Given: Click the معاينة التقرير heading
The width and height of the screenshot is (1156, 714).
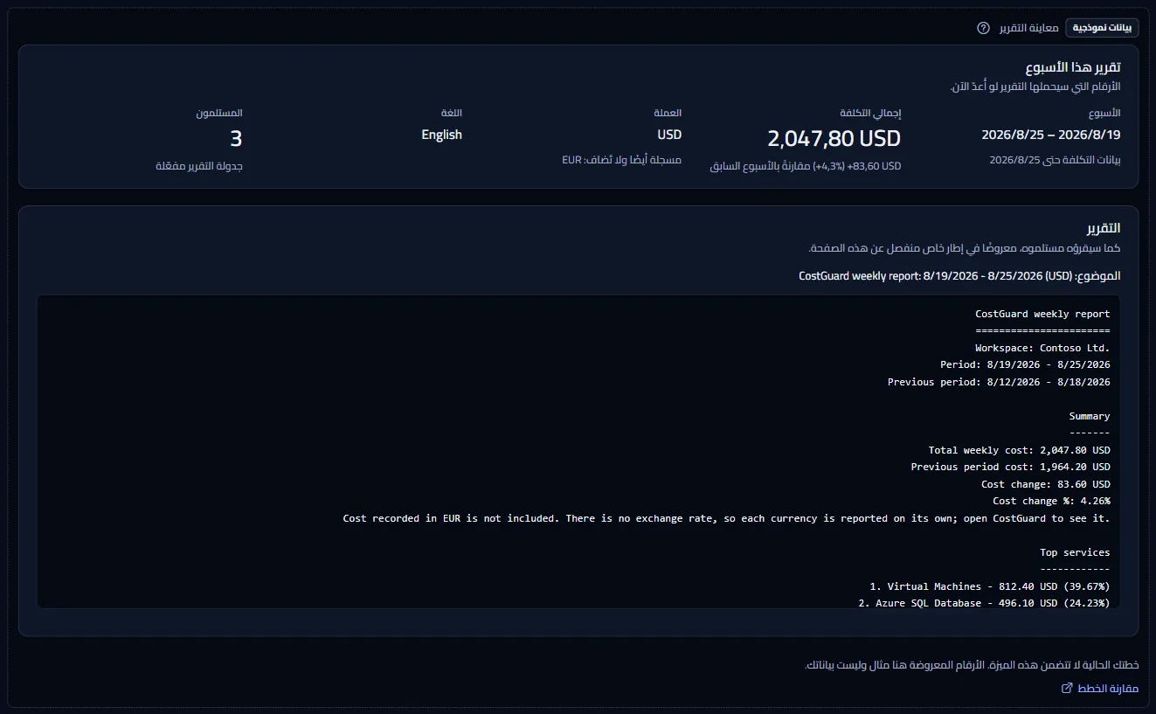Looking at the screenshot, I should [x=1029, y=28].
